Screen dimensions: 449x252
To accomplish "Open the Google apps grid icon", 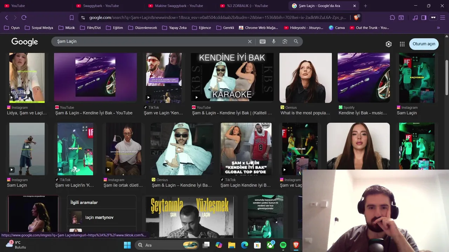I will [402, 44].
